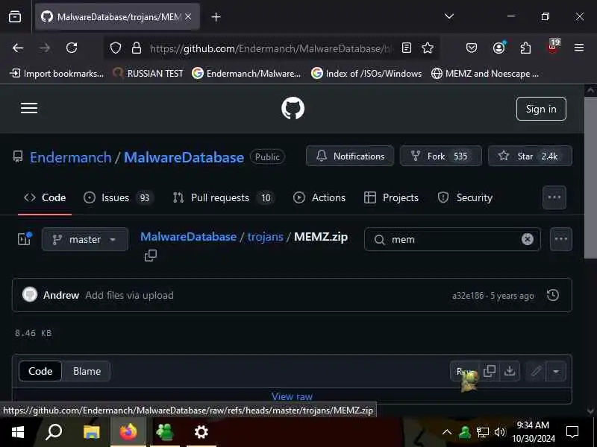Open more edit options dropdown arrow
This screenshot has height=447, width=597.
556,371
